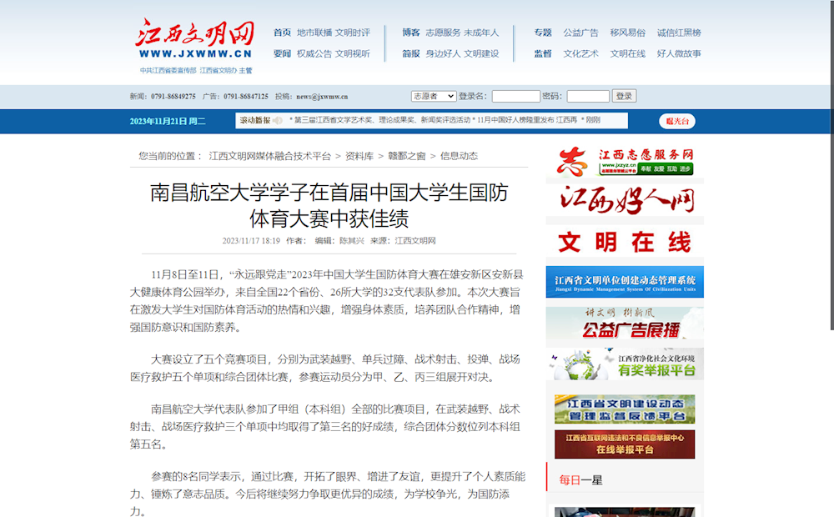
Task: Navigate to 首页 in the top menu
Action: click(283, 33)
